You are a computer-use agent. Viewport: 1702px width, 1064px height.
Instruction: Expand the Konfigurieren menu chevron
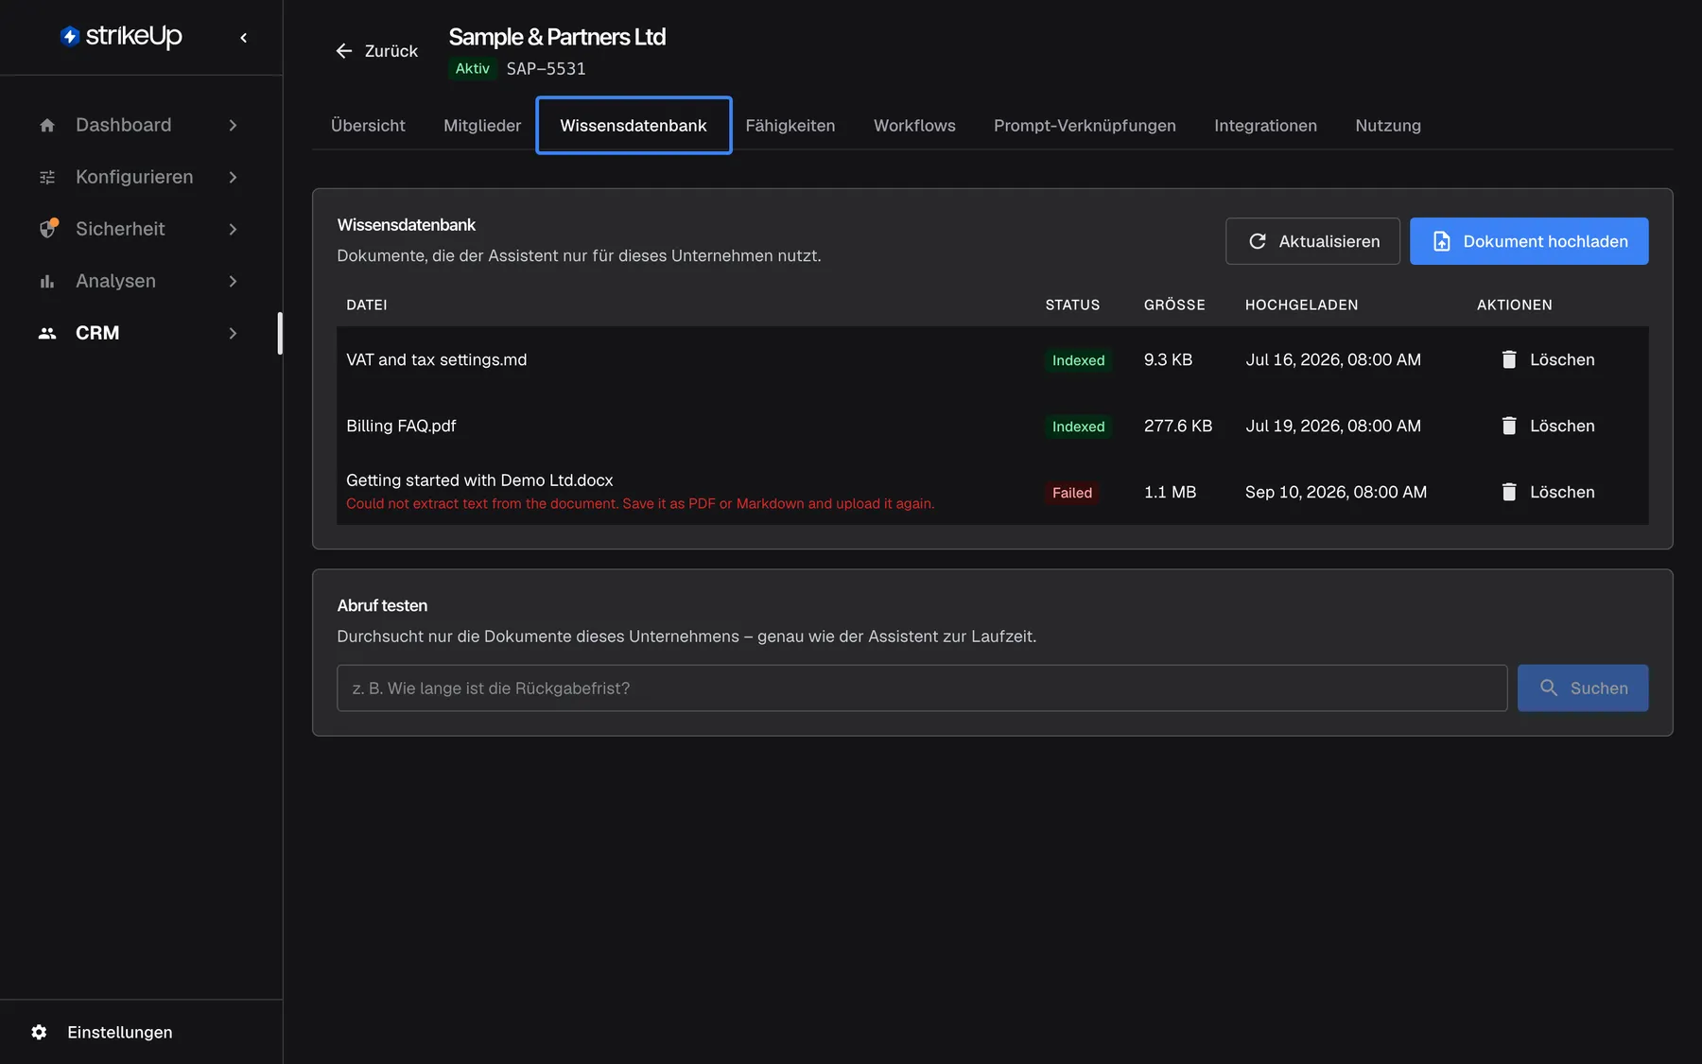233,177
